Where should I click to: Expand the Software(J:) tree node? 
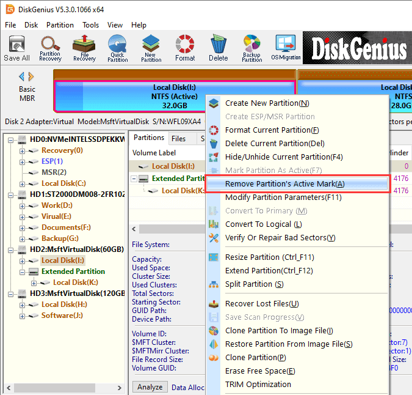click(23, 316)
